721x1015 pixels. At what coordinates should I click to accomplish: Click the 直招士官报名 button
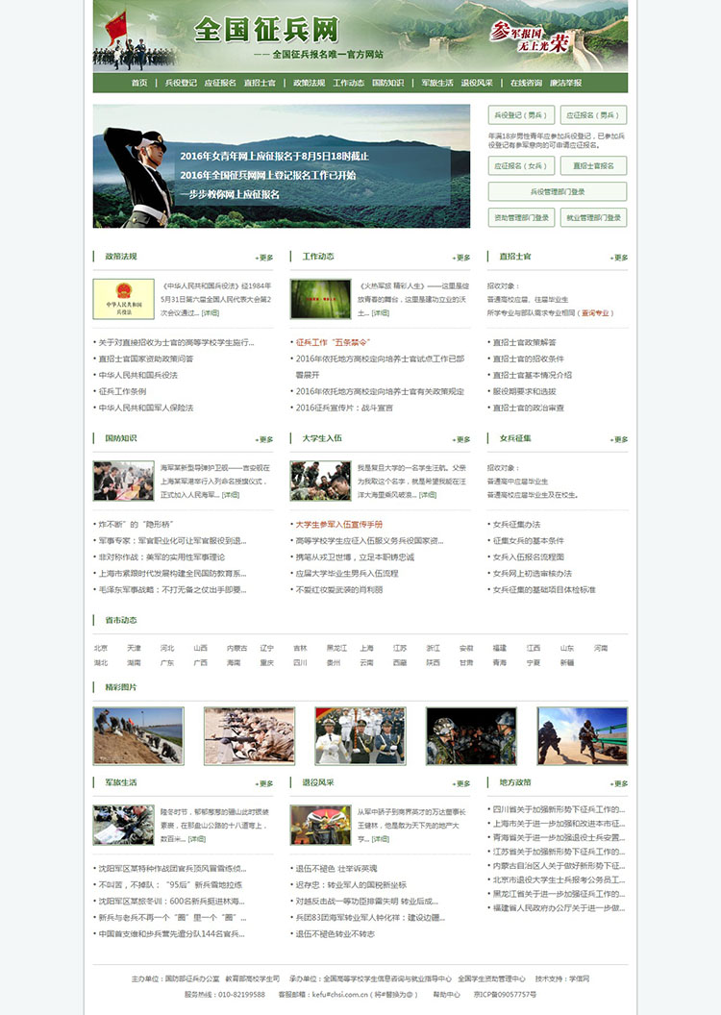tap(593, 165)
